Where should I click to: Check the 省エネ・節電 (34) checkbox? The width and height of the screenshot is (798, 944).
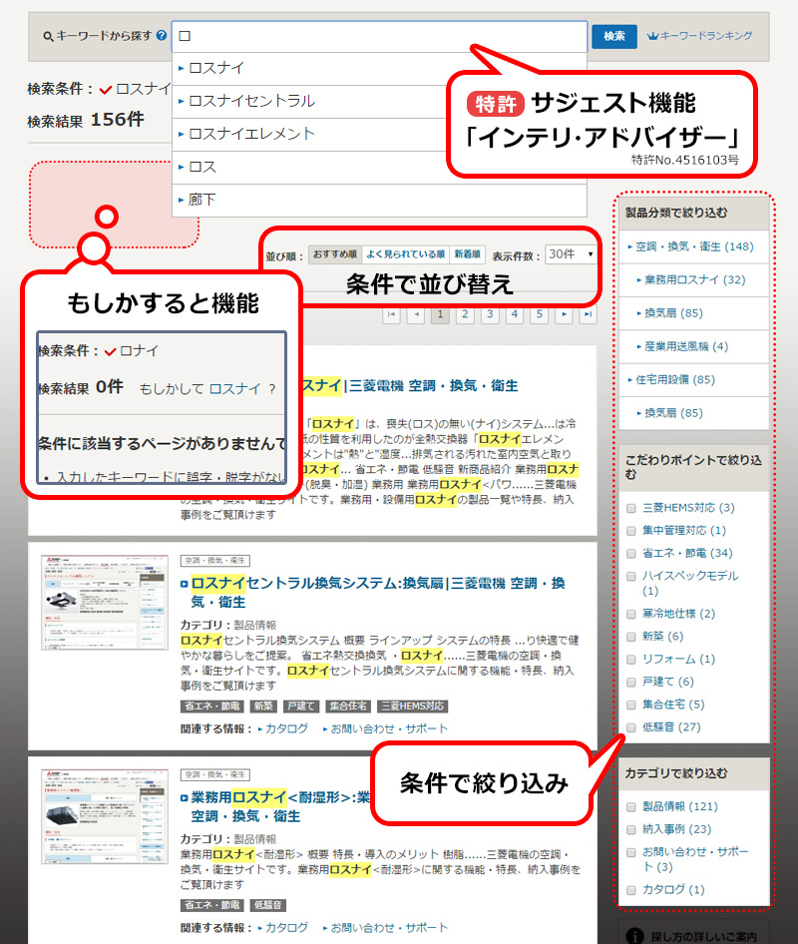[x=631, y=554]
